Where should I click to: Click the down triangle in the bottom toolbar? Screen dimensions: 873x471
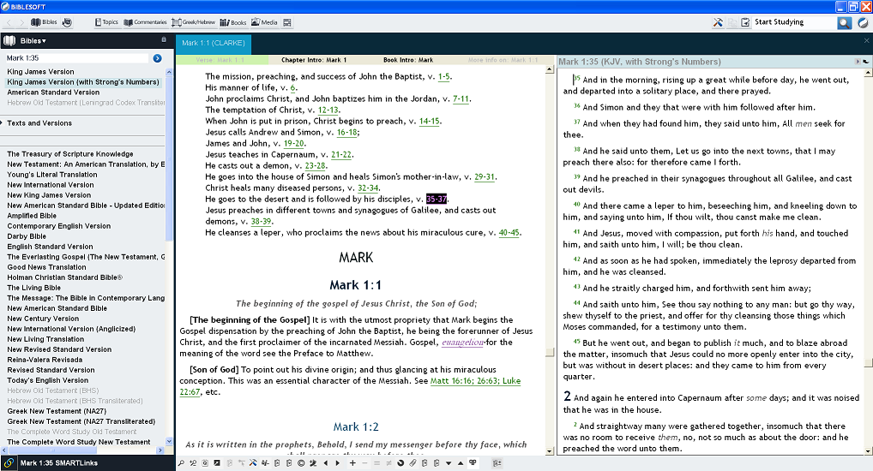[449, 463]
